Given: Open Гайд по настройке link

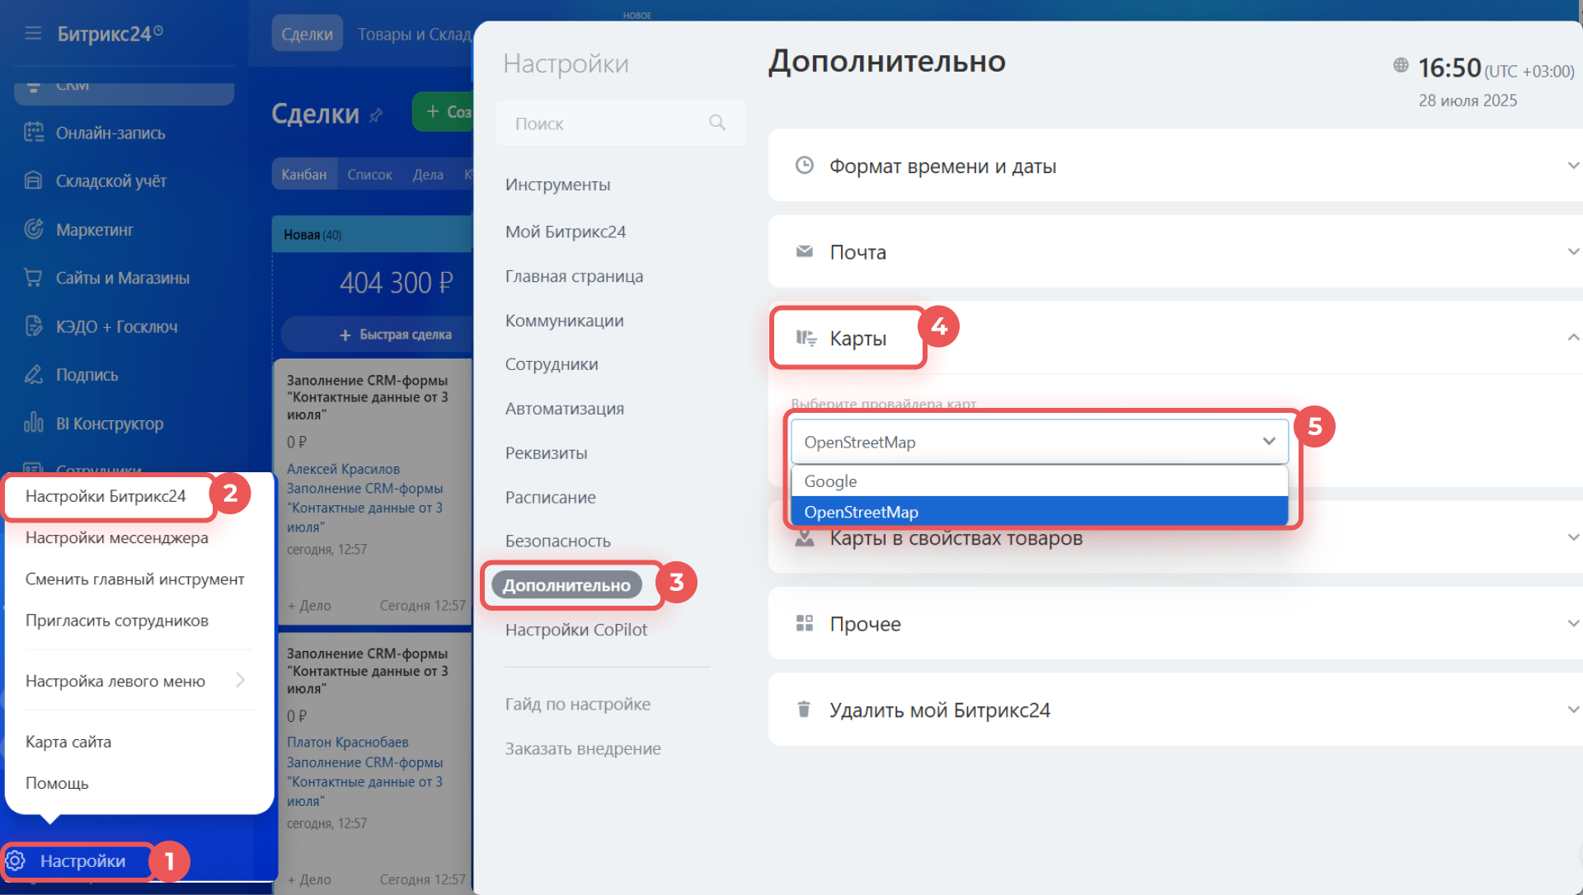Looking at the screenshot, I should tap(577, 705).
